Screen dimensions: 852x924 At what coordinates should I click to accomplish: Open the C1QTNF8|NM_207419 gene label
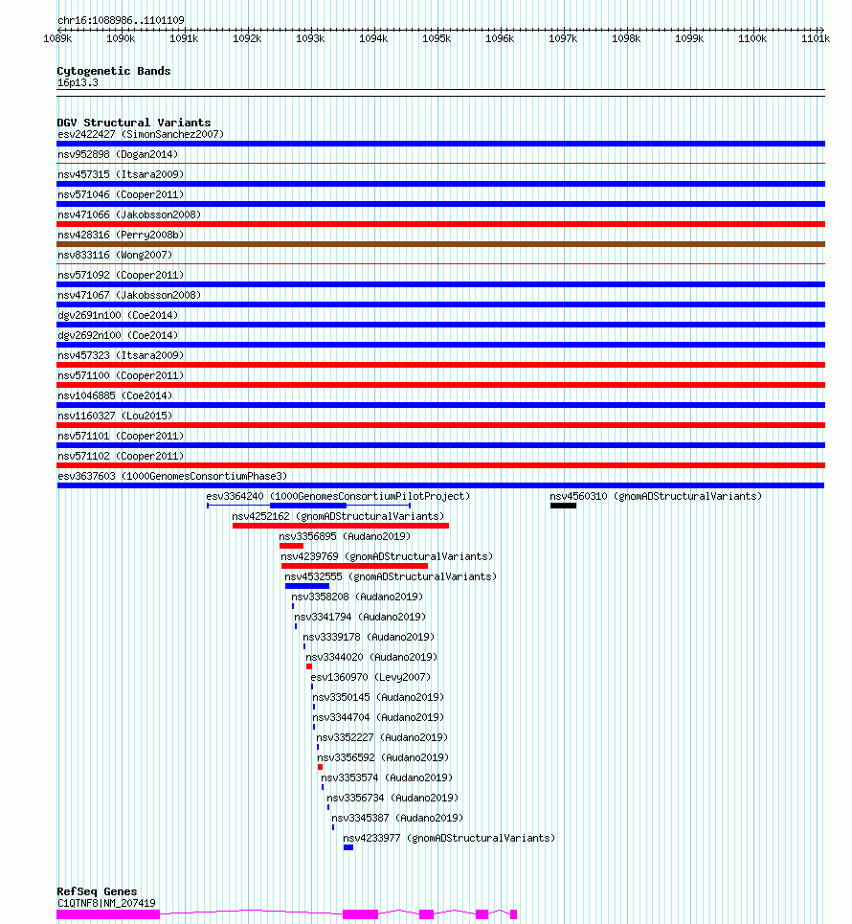[x=106, y=903]
